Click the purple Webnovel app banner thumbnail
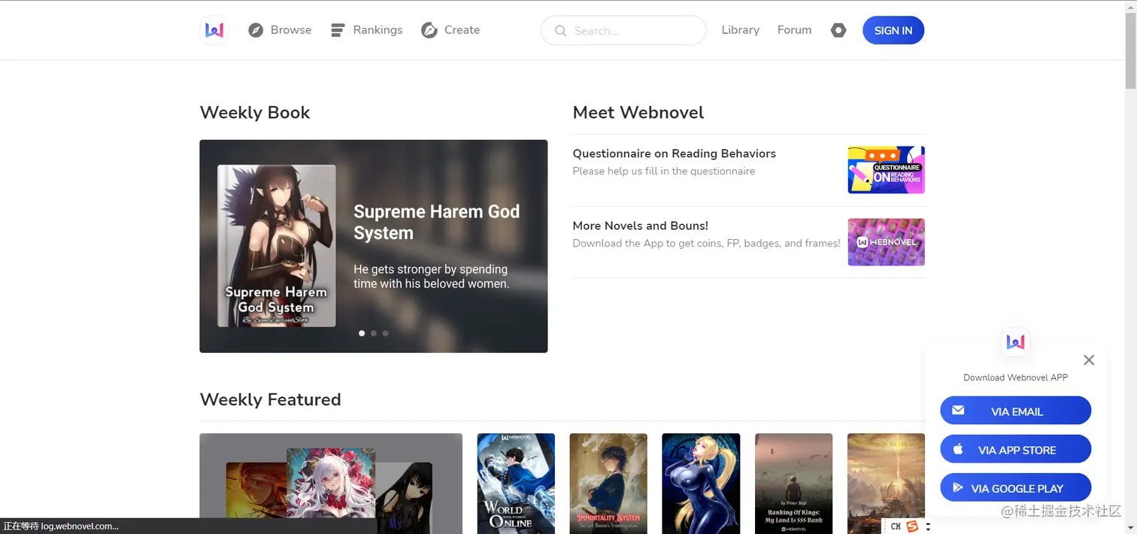 886,242
